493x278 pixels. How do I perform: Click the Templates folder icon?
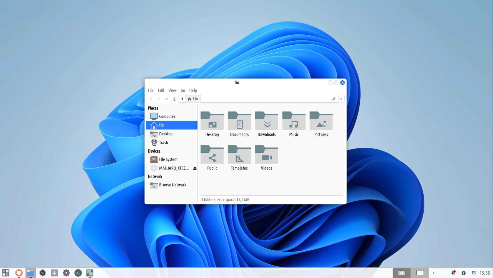[x=239, y=155]
